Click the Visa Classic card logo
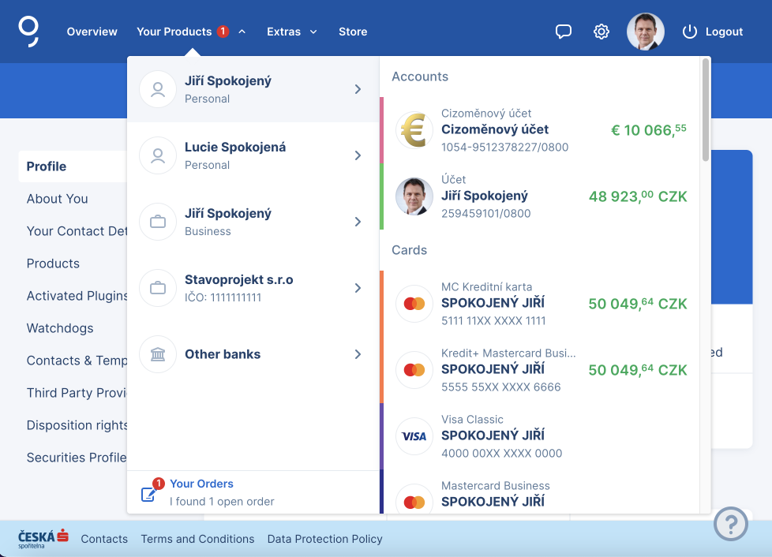Image resolution: width=772 pixels, height=557 pixels. tap(414, 436)
